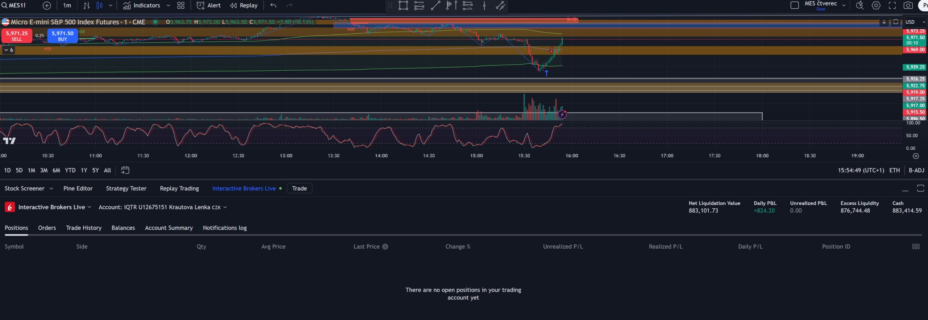Open timezone menu 15:54:49 (UTC+1)
928x320 pixels.
861,170
